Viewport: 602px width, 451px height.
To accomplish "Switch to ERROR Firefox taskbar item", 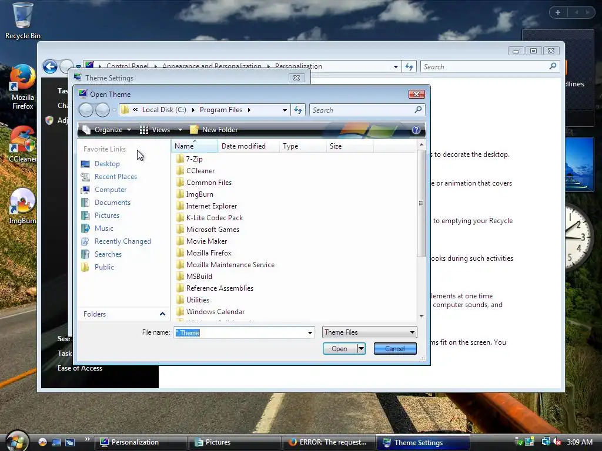I will tap(329, 442).
